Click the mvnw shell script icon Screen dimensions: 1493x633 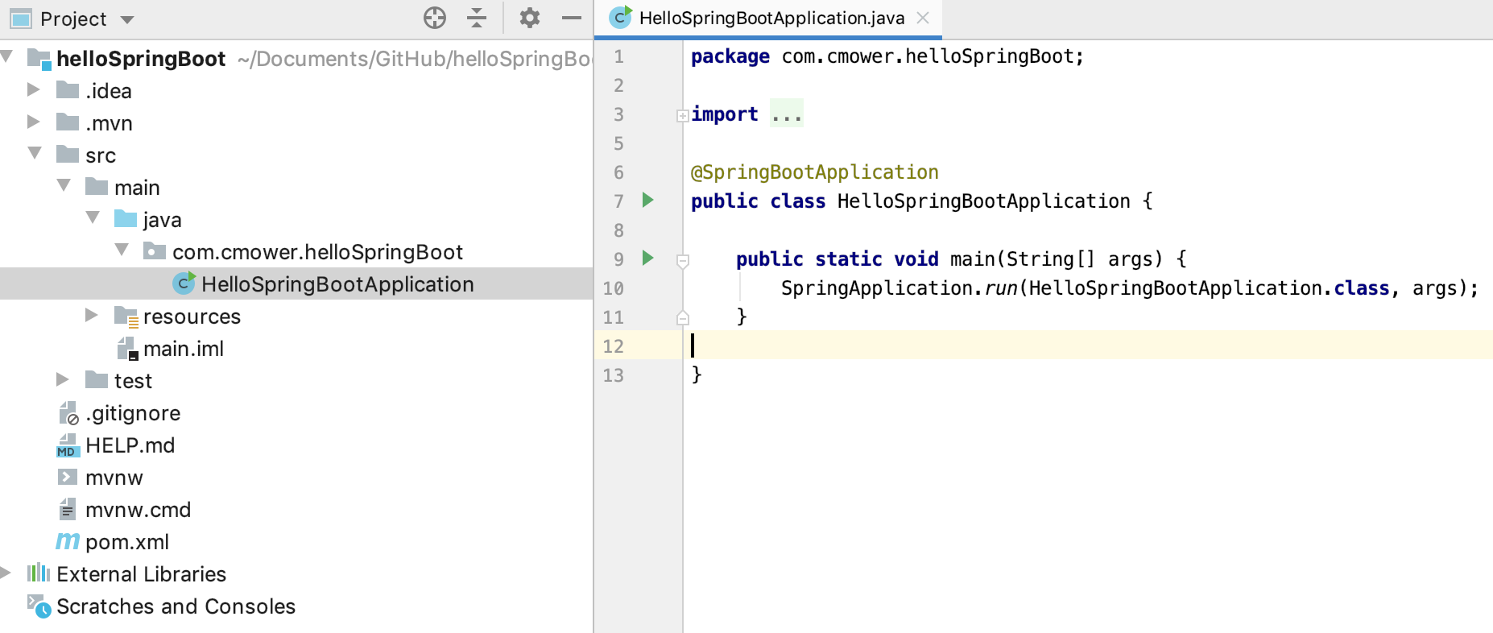pyautogui.click(x=68, y=477)
